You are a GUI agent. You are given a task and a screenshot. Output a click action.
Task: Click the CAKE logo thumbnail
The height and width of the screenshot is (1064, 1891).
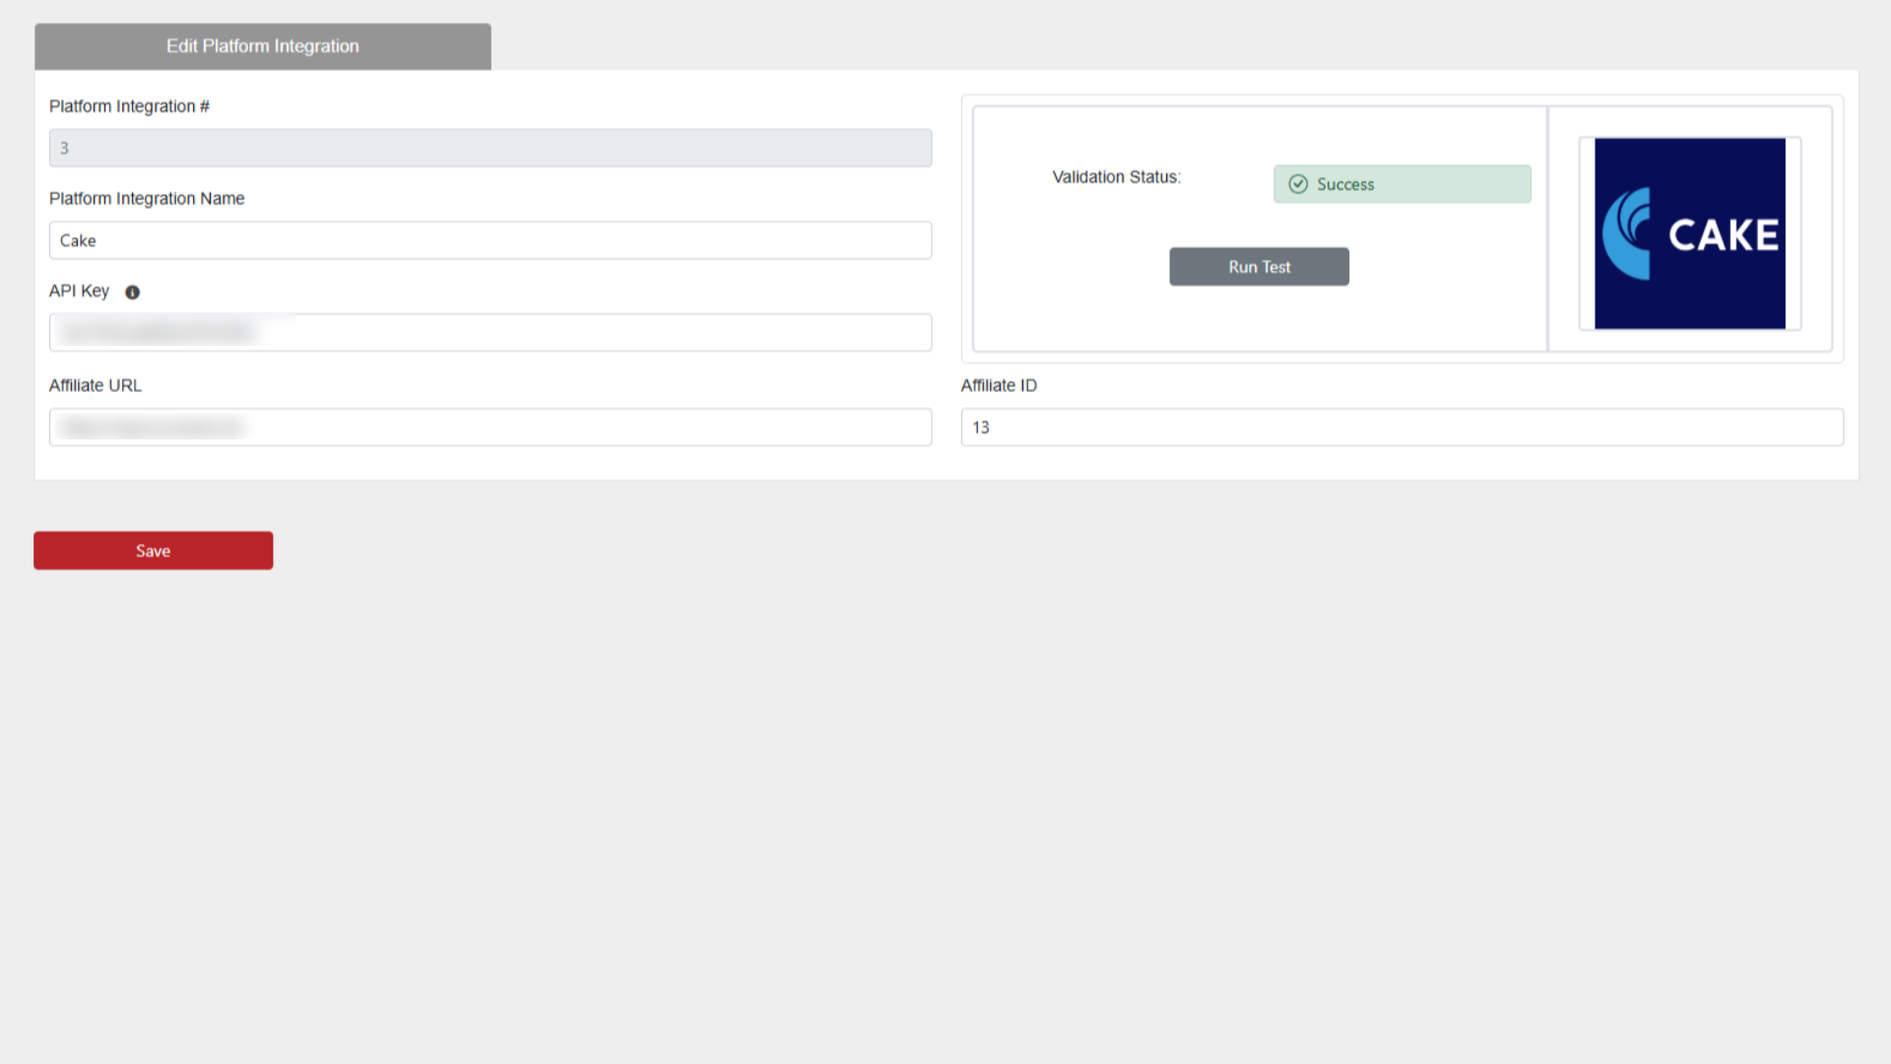1690,233
